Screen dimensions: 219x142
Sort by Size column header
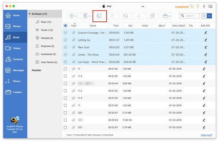130,25
